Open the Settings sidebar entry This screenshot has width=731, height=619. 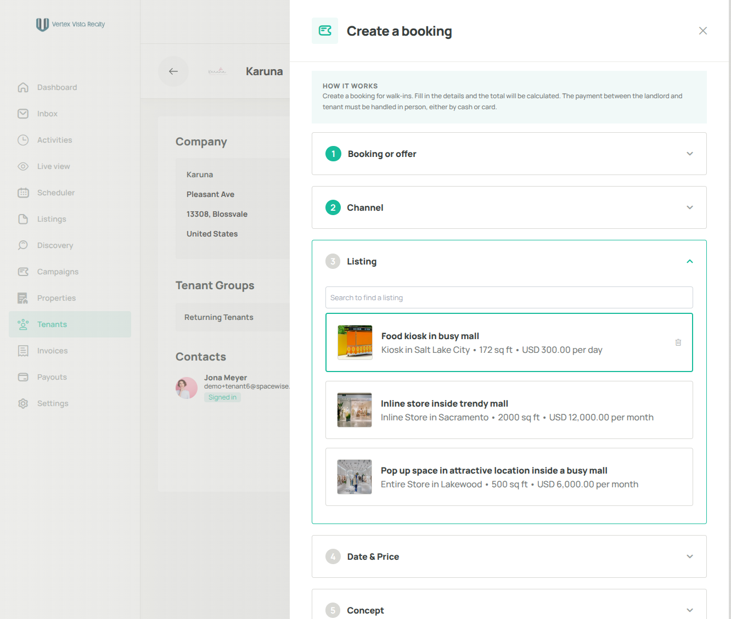coord(70,403)
